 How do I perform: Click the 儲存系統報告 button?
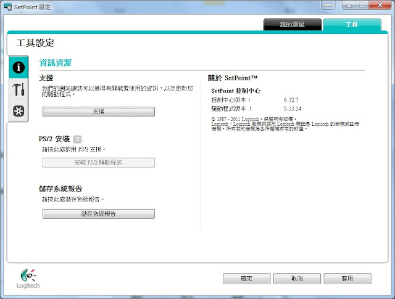(99, 214)
